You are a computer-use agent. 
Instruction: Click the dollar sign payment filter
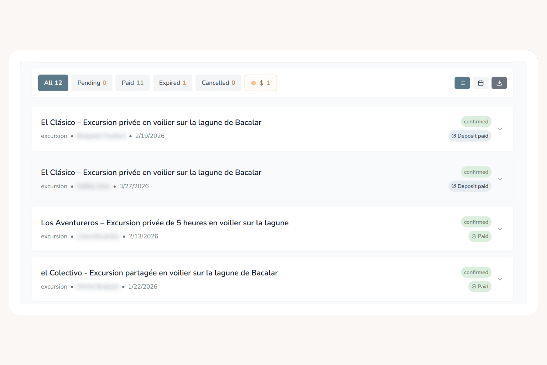click(x=261, y=83)
